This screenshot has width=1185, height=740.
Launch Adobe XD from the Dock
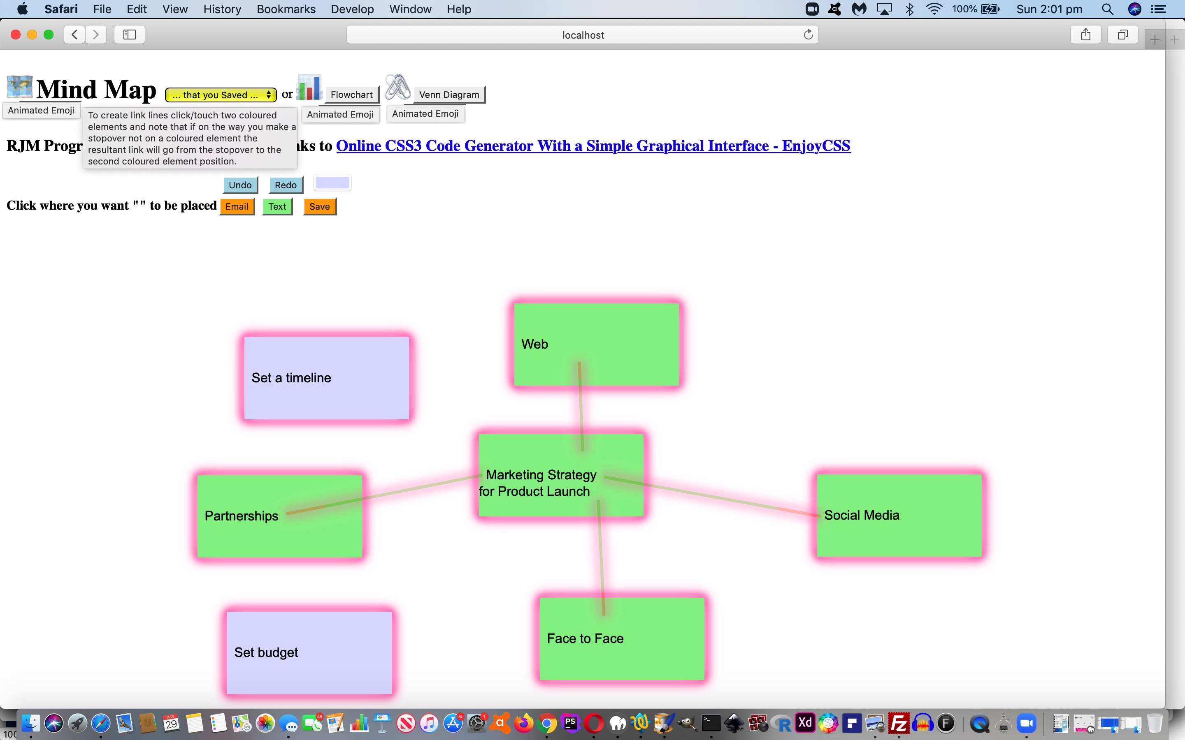805,723
